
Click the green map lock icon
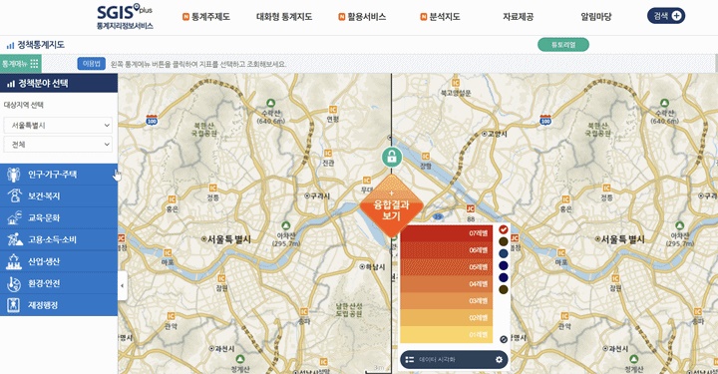392,157
